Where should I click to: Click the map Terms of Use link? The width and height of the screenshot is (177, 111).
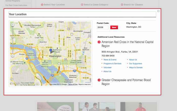[x=73, y=84]
